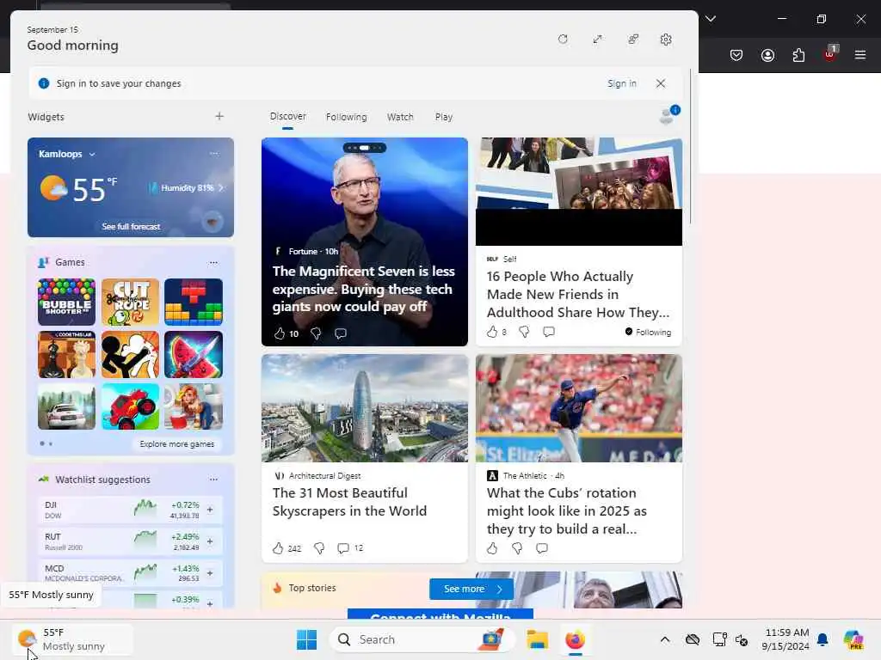
Task: Open weather widget more options menu
Action: pyautogui.click(x=214, y=153)
